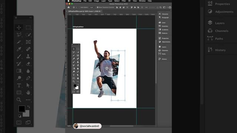Open Paragraph panel in Photoshop window
Screen dimensions: 237x133
tap(164, 17)
